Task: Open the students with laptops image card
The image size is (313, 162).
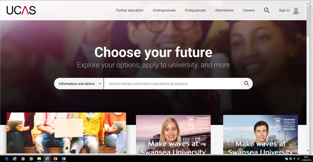Action: pyautogui.click(x=66, y=133)
